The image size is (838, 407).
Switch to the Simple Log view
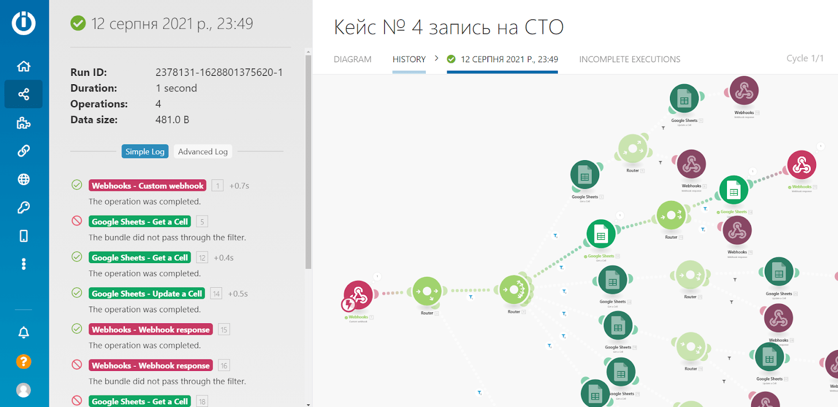(145, 151)
